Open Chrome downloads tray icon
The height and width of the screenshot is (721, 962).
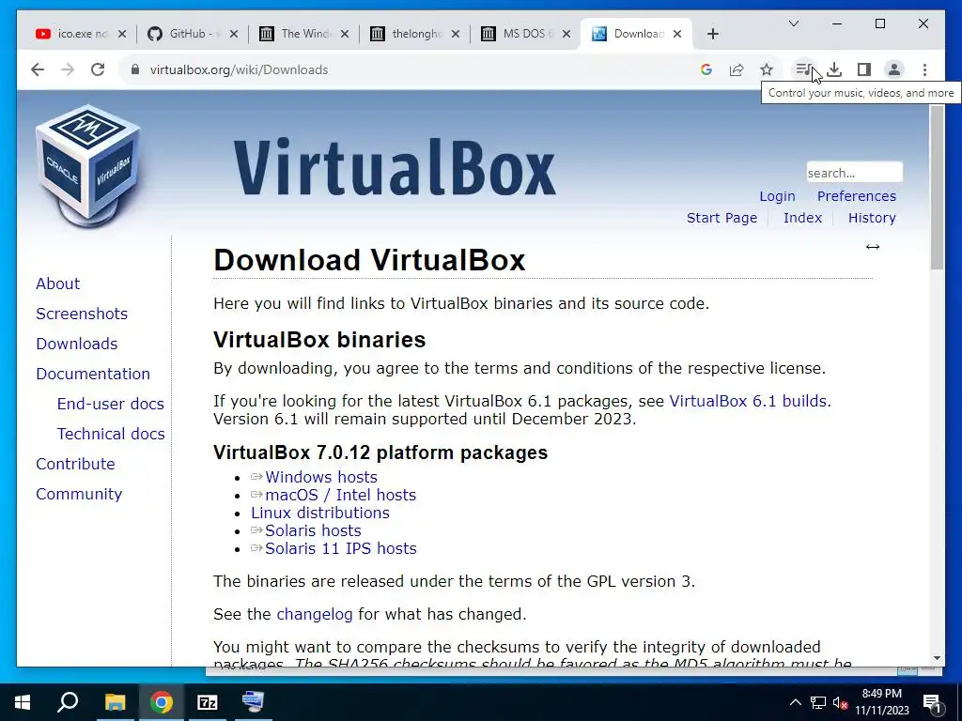(x=834, y=69)
